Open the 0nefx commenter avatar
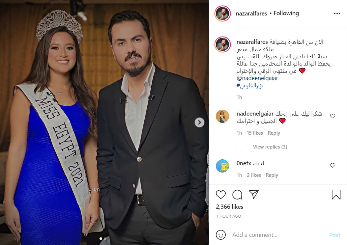The height and width of the screenshot is (245, 347). 222,166
